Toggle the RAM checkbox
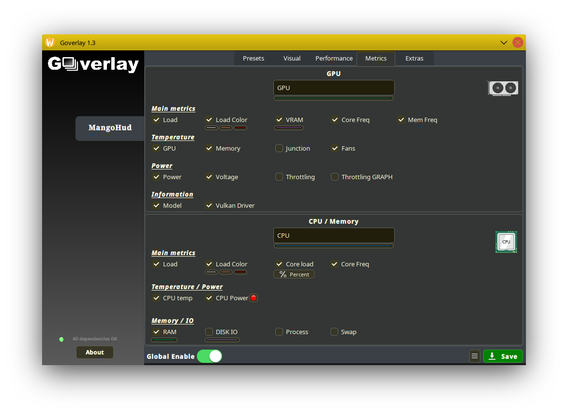This screenshot has width=568, height=415. coord(156,332)
